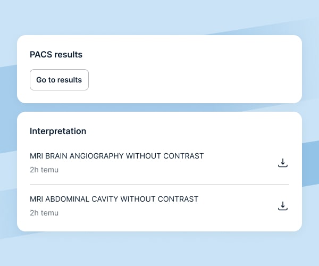Click the Go to results button
The height and width of the screenshot is (266, 319).
(x=59, y=80)
